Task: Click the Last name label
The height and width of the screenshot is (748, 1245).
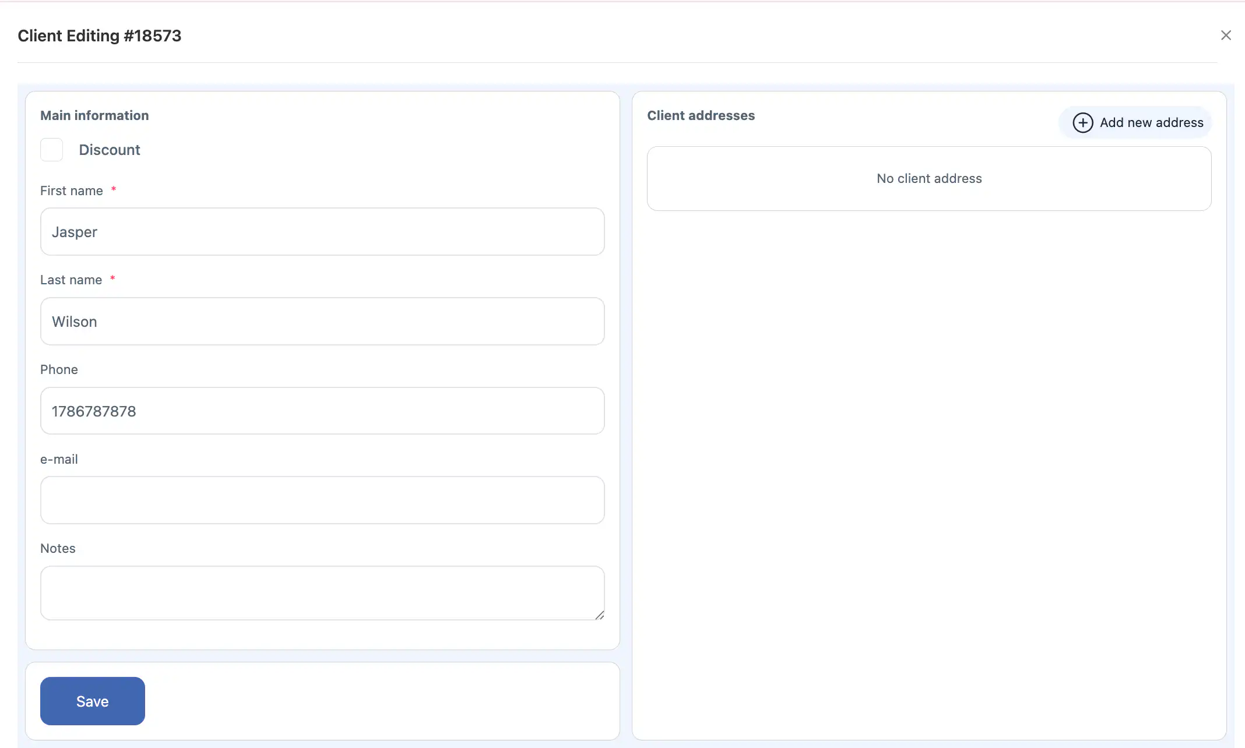Action: [x=71, y=280]
